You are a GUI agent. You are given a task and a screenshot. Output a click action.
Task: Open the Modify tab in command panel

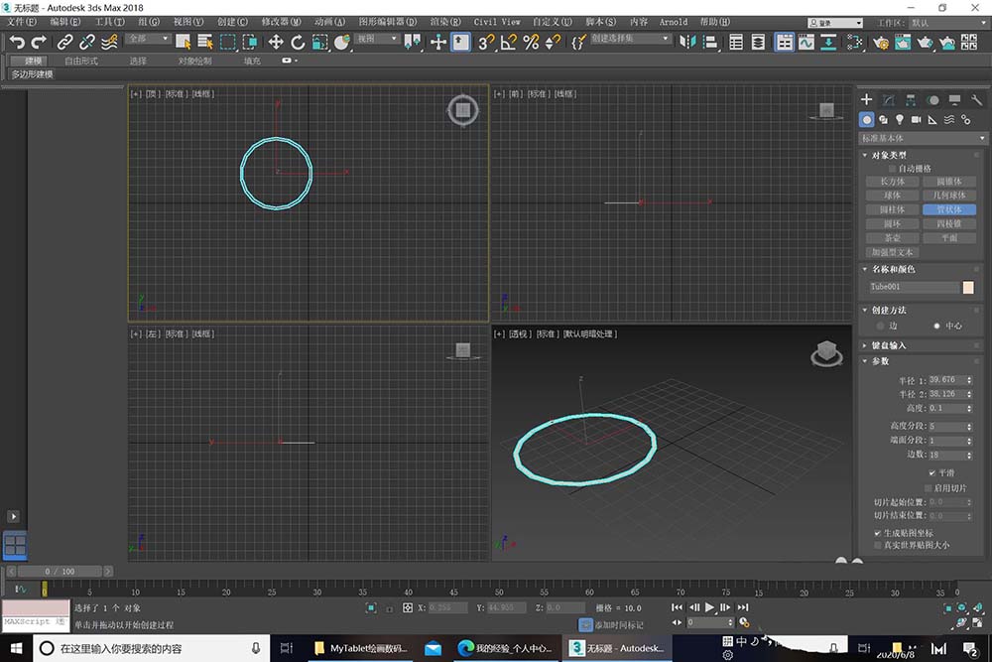click(888, 100)
